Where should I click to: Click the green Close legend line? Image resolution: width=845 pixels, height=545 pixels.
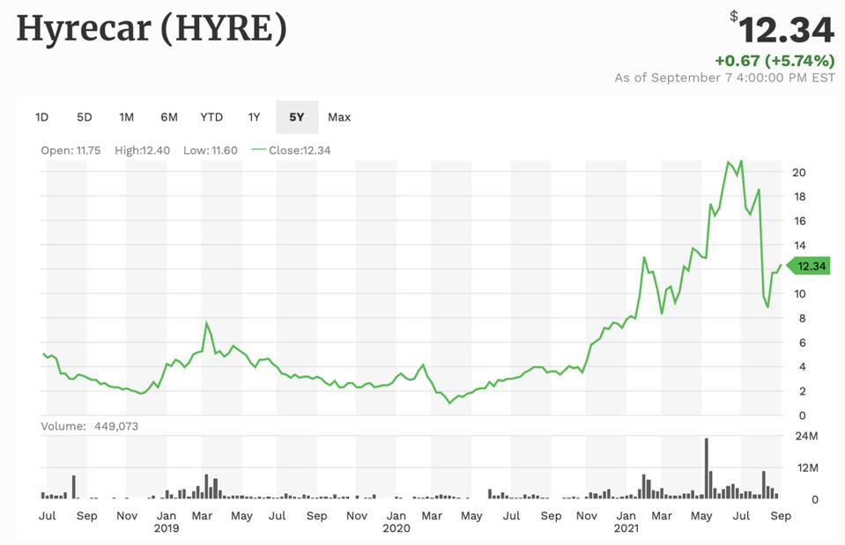pyautogui.click(x=258, y=150)
